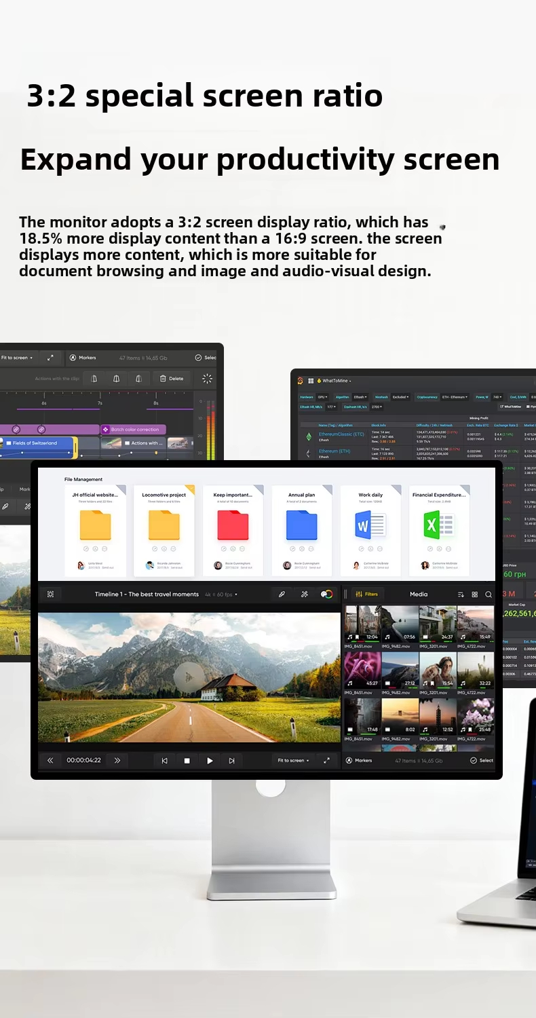This screenshot has width=536, height=1018.
Task: Click Delete button on back-left monitor
Action: click(172, 379)
